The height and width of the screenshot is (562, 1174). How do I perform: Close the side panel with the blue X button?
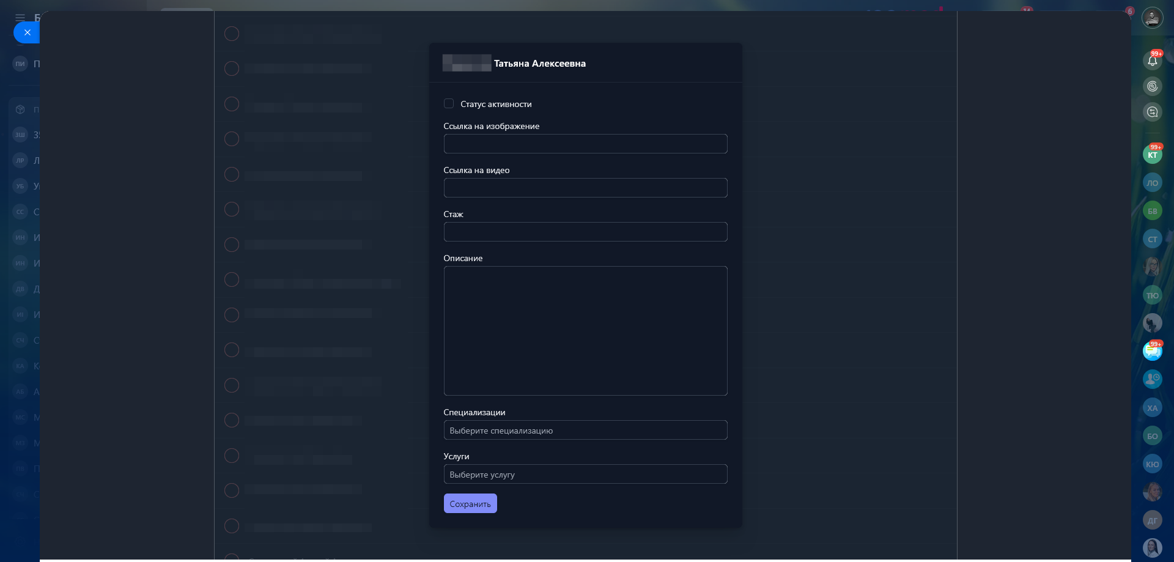coord(27,32)
